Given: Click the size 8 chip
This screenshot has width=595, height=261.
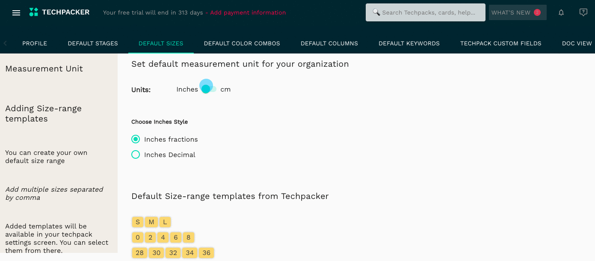Looking at the screenshot, I should pos(188,237).
